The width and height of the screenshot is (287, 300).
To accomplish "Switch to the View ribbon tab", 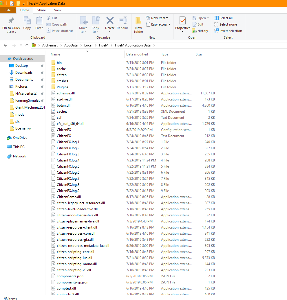I will (58, 10).
